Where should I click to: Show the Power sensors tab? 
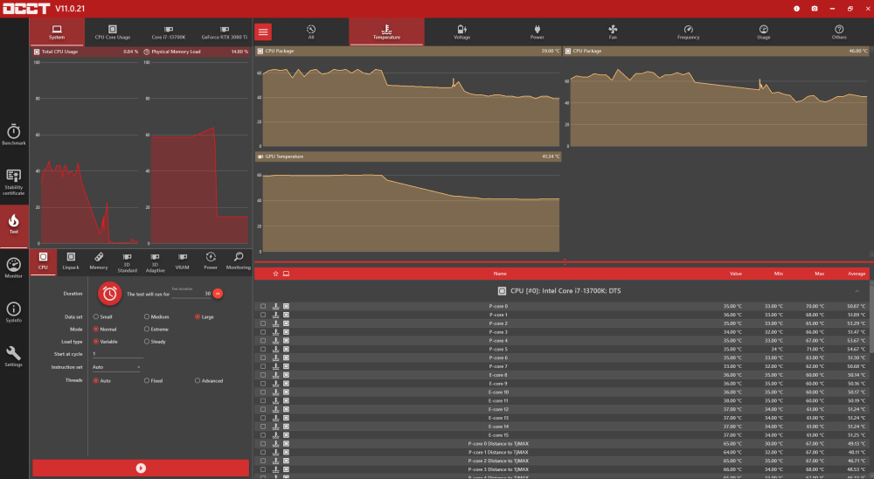tap(537, 31)
